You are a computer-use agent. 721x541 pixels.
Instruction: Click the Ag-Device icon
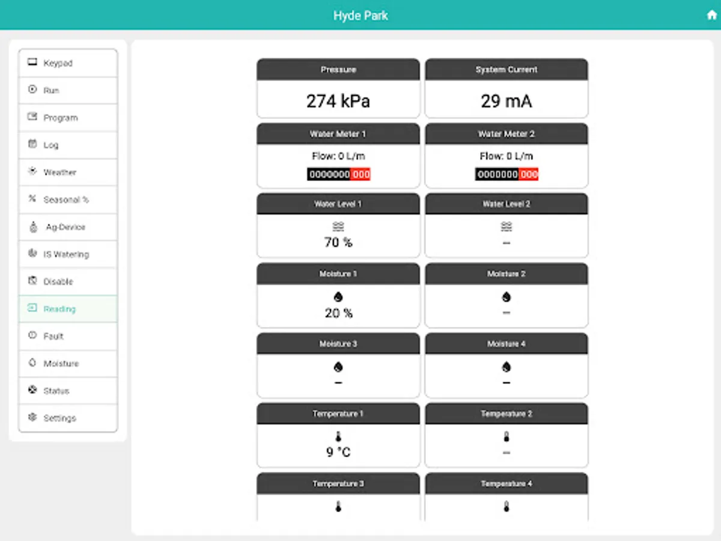point(33,226)
